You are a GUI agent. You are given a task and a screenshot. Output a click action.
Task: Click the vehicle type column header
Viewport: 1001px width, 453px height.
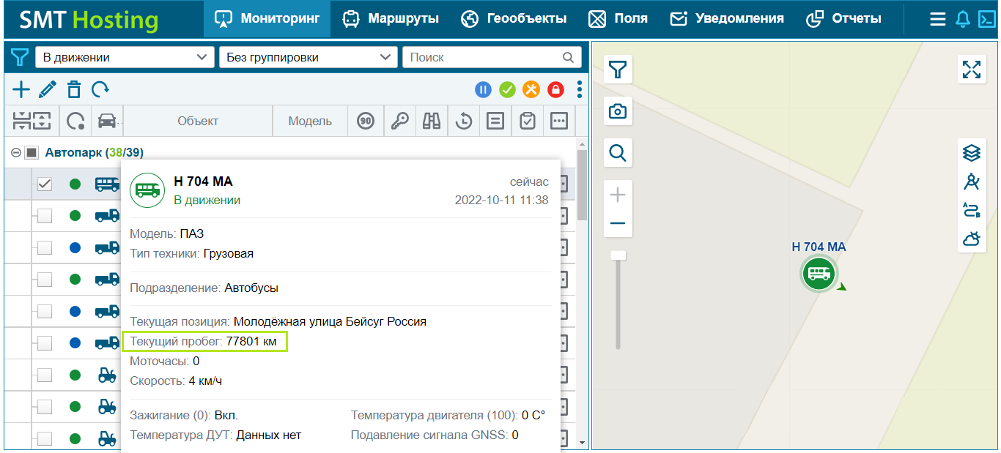[x=107, y=121]
